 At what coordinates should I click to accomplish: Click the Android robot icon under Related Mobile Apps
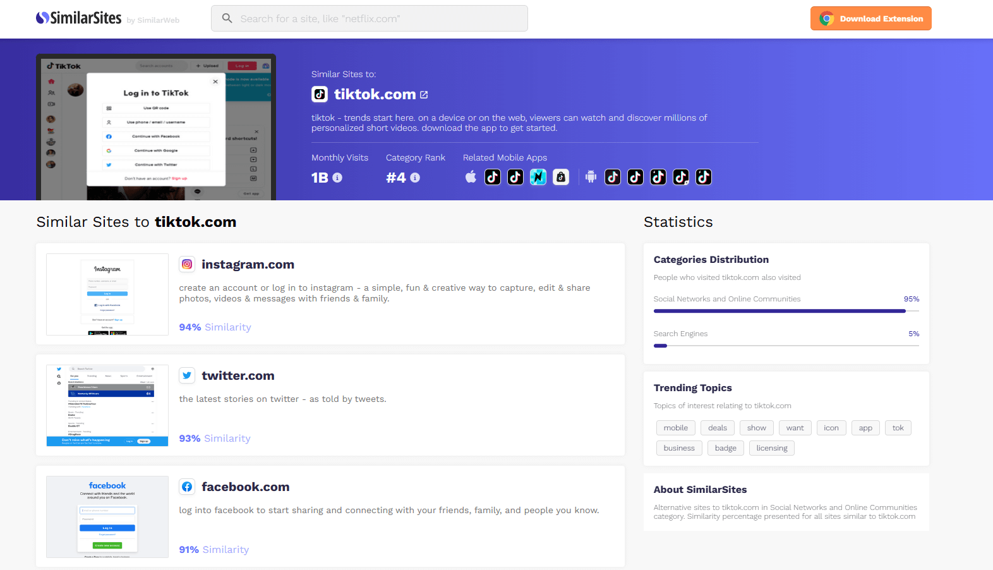click(x=591, y=177)
